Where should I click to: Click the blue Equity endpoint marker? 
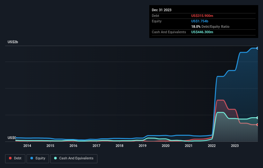(258, 48)
